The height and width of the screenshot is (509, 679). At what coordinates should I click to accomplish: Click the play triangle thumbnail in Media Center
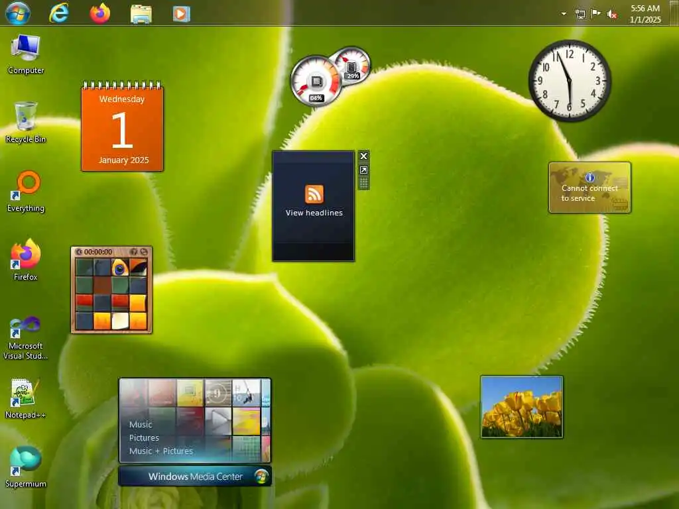(217, 421)
